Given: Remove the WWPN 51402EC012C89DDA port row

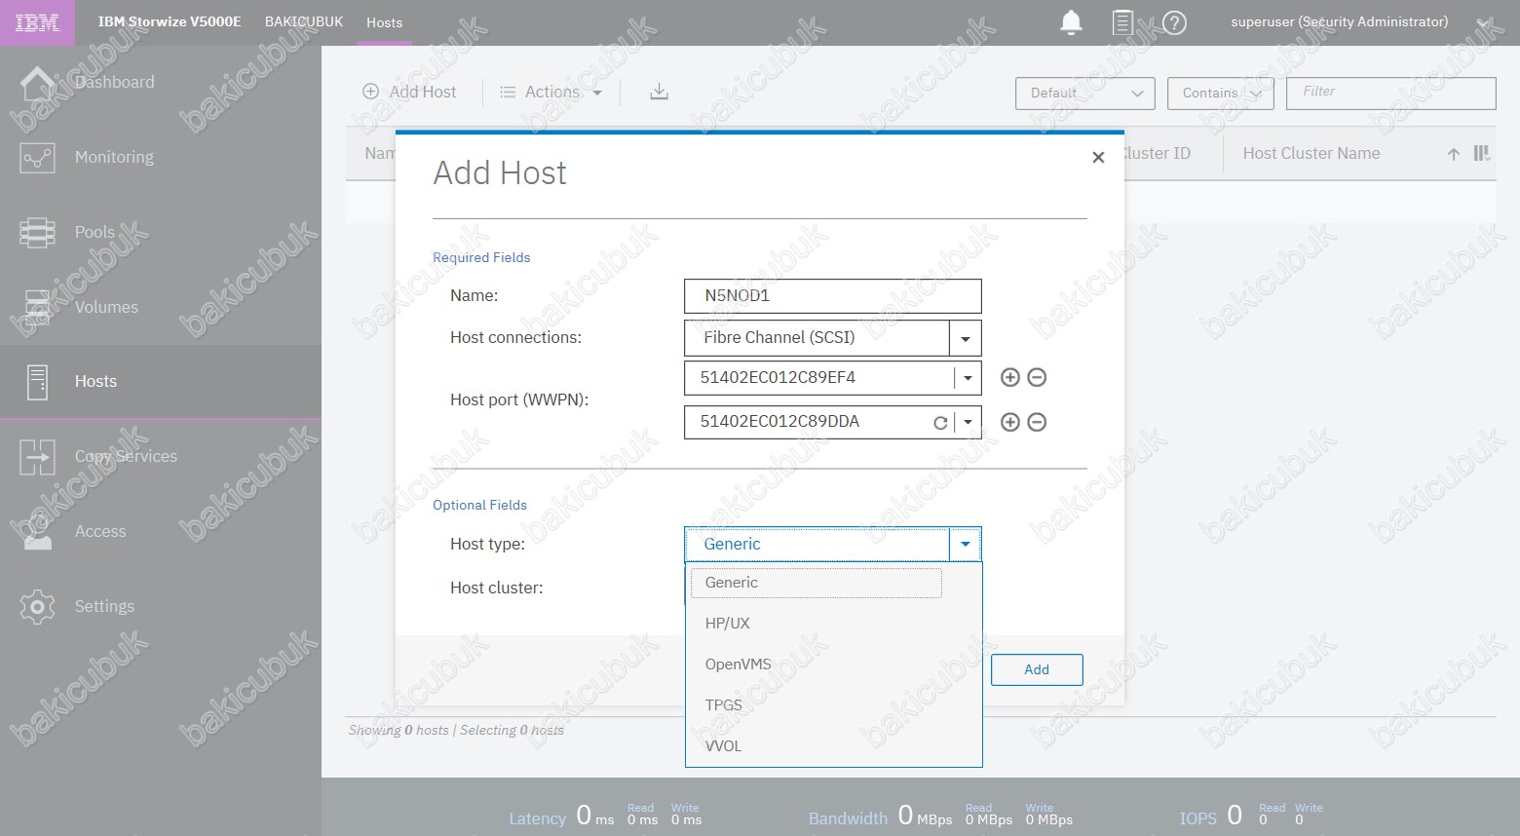Looking at the screenshot, I should pos(1037,422).
